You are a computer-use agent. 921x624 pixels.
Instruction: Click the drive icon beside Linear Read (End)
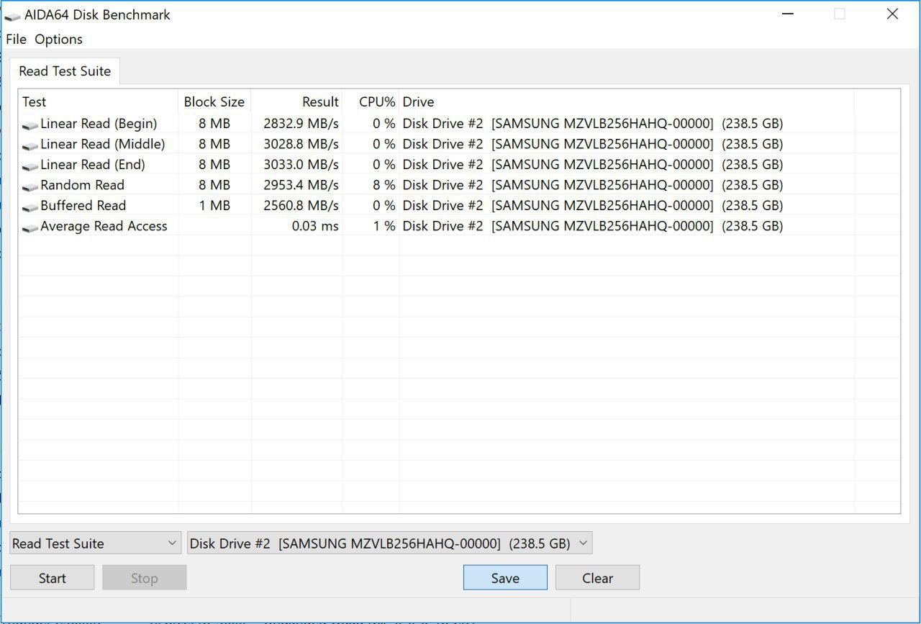click(x=30, y=166)
